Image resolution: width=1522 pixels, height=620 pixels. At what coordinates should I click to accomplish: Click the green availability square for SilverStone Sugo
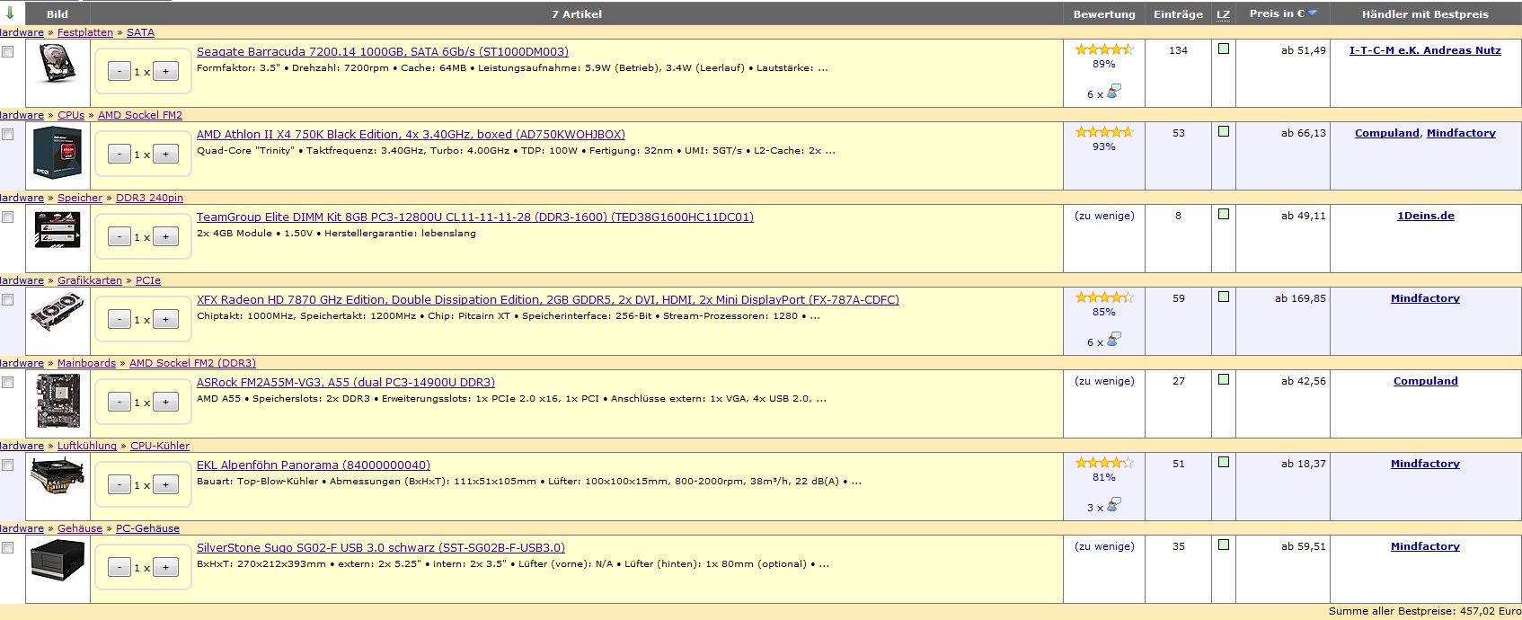[1223, 545]
